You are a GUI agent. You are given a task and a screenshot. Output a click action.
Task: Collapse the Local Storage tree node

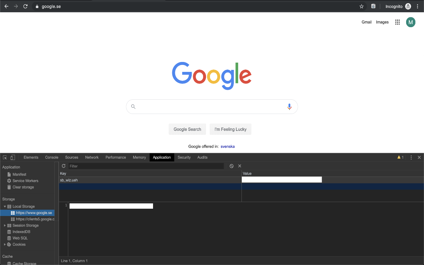5,206
